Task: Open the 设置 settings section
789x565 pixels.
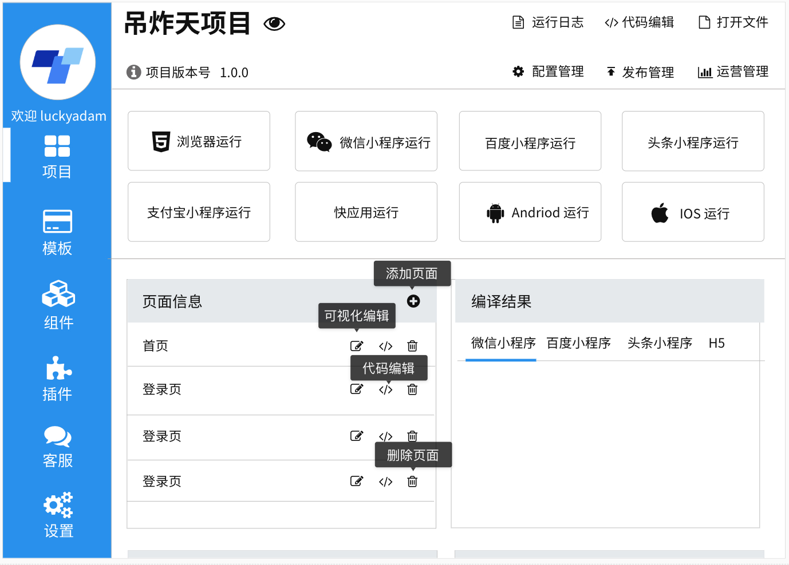Action: (x=58, y=515)
